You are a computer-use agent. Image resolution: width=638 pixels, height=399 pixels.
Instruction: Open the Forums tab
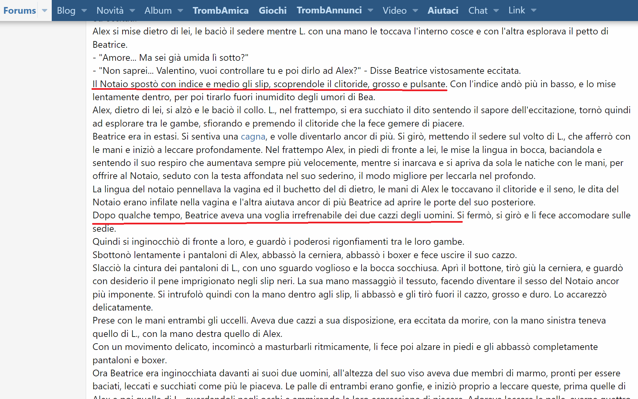point(19,11)
